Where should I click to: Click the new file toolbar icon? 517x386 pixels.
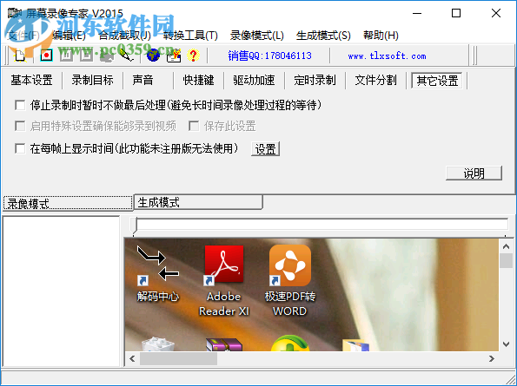(x=20, y=56)
